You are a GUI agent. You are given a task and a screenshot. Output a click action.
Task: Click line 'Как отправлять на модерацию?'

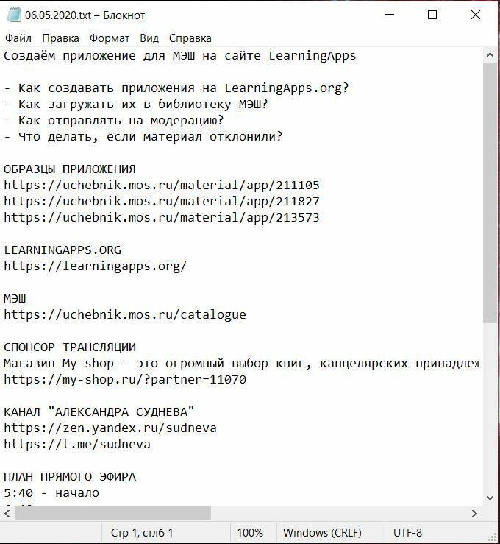114,121
